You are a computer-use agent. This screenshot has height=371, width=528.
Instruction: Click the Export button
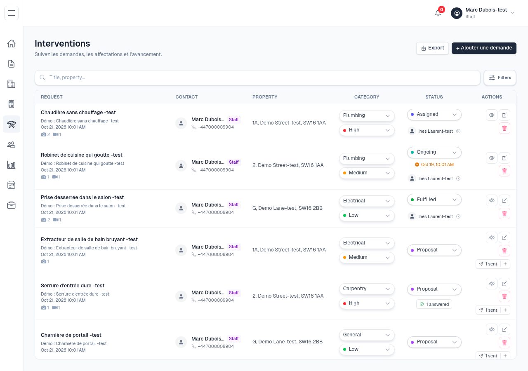[432, 48]
